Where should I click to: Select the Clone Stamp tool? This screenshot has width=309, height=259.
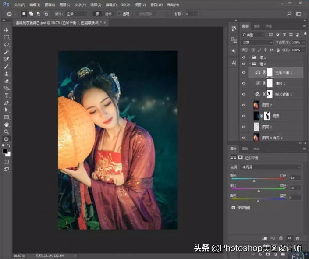[x=6, y=74]
